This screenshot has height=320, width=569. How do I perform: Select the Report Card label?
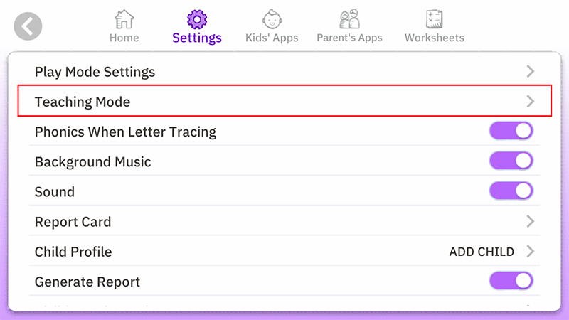(73, 222)
